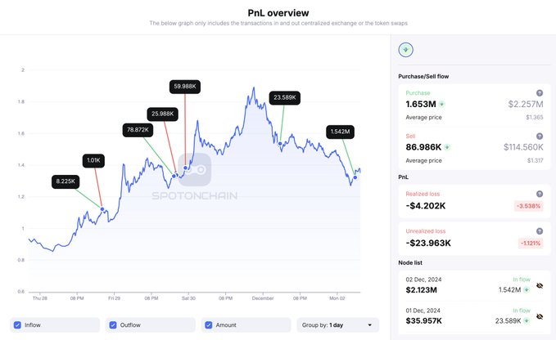Click the chart data point below 23.589K label

coord(280,144)
